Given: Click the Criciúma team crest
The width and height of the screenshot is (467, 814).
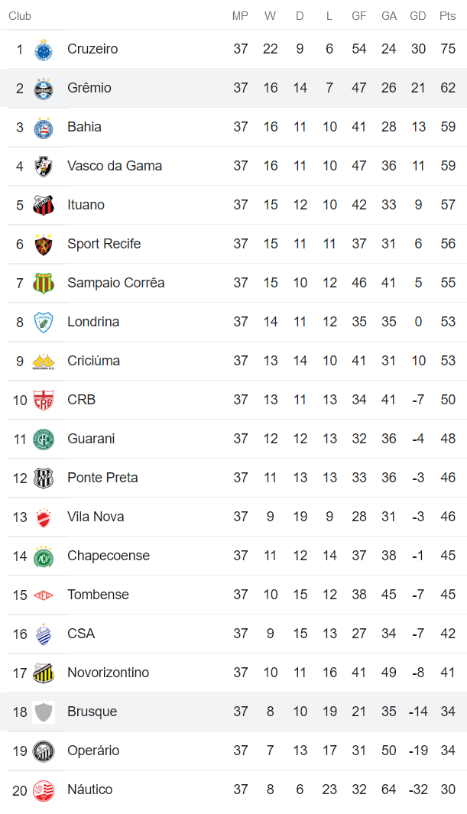Looking at the screenshot, I should pos(44,362).
